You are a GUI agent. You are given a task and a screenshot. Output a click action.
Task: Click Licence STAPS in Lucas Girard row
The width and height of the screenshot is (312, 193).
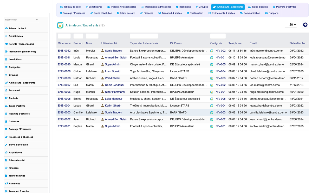pos(180,105)
